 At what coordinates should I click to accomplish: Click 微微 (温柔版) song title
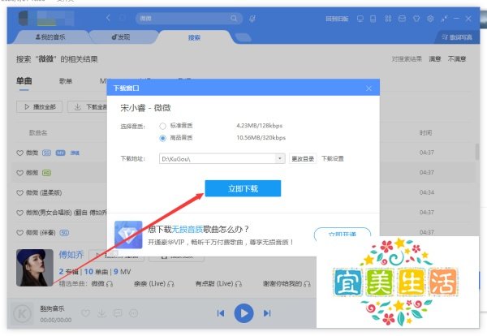point(44,193)
